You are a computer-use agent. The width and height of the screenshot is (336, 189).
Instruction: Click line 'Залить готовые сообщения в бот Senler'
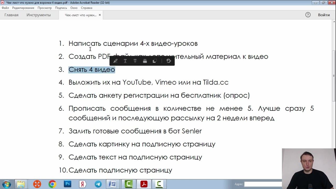(x=135, y=131)
